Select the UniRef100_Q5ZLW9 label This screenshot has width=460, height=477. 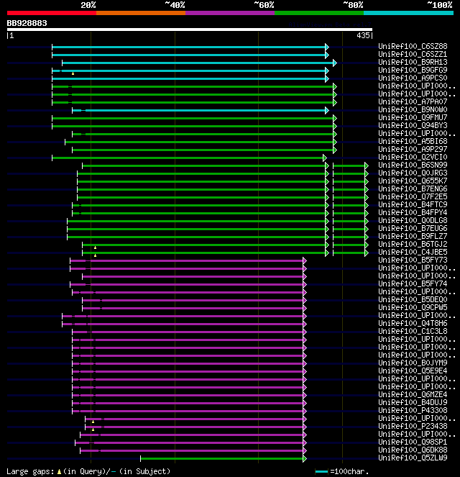pyautogui.click(x=413, y=458)
